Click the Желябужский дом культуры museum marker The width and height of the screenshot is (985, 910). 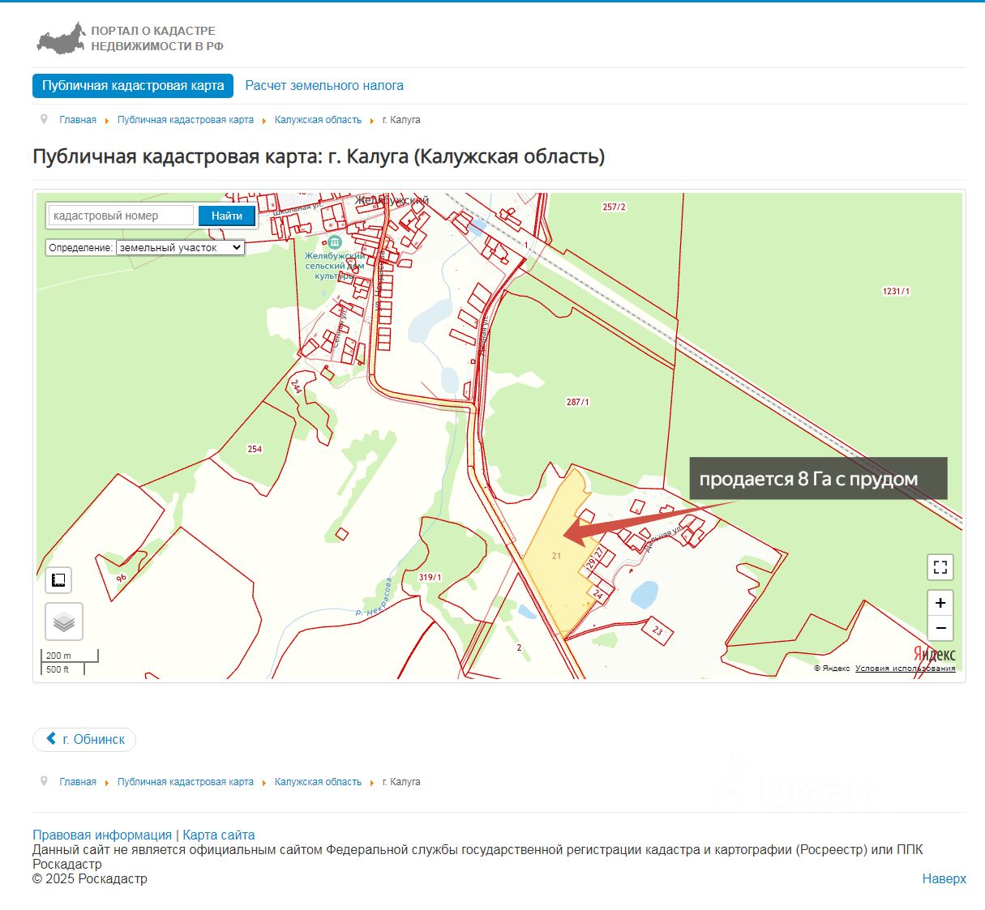(335, 241)
